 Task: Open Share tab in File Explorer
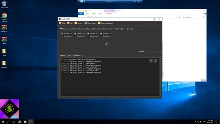(x=94, y=14)
